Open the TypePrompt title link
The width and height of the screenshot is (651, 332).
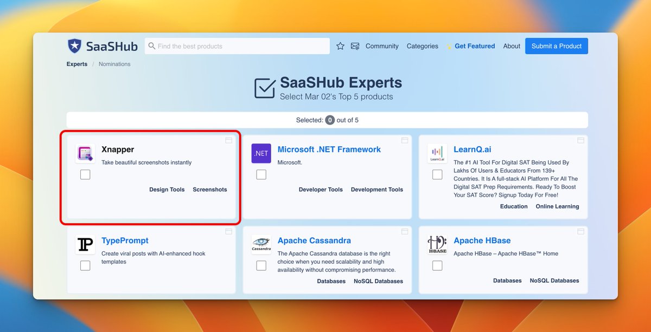[125, 240]
